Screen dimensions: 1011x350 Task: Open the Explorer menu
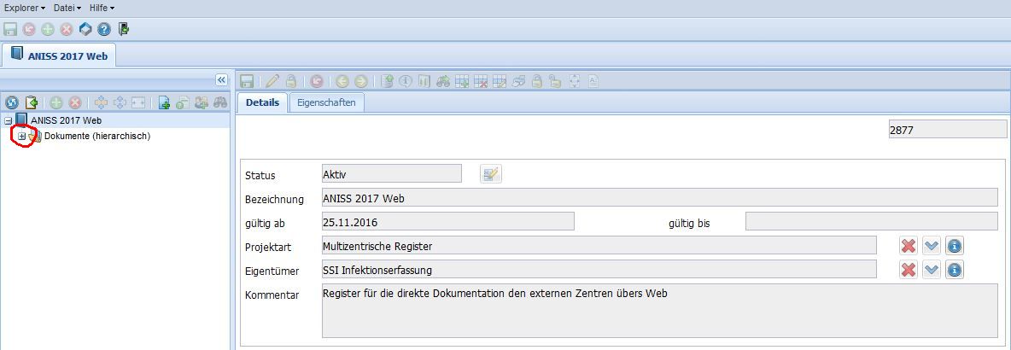[25, 8]
